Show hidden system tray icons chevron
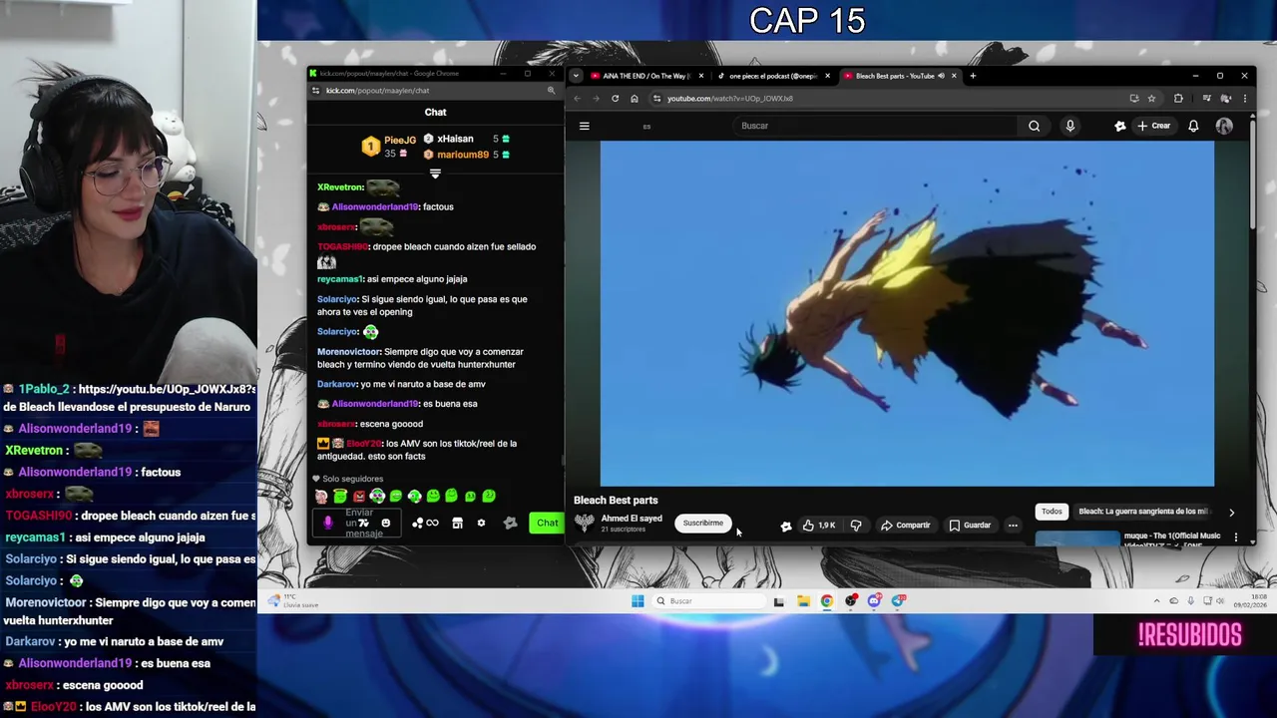Screen dimensions: 1277x718 point(1156,601)
